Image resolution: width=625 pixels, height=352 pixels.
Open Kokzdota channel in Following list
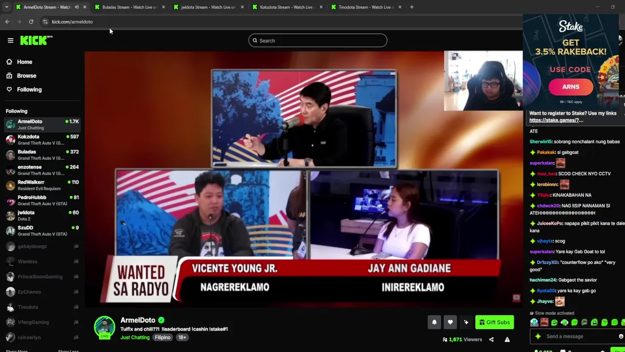click(42, 139)
